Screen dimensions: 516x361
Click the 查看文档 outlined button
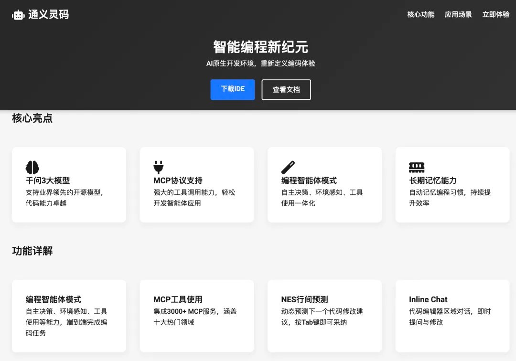coord(286,89)
